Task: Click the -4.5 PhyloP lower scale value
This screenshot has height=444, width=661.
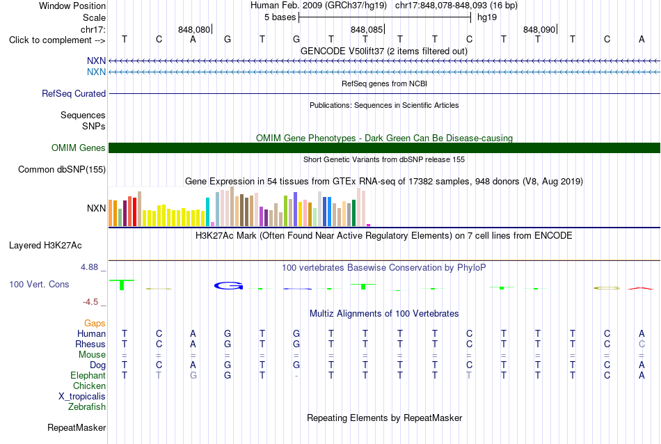Action: point(90,302)
